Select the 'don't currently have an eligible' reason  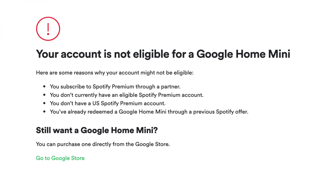(126, 95)
